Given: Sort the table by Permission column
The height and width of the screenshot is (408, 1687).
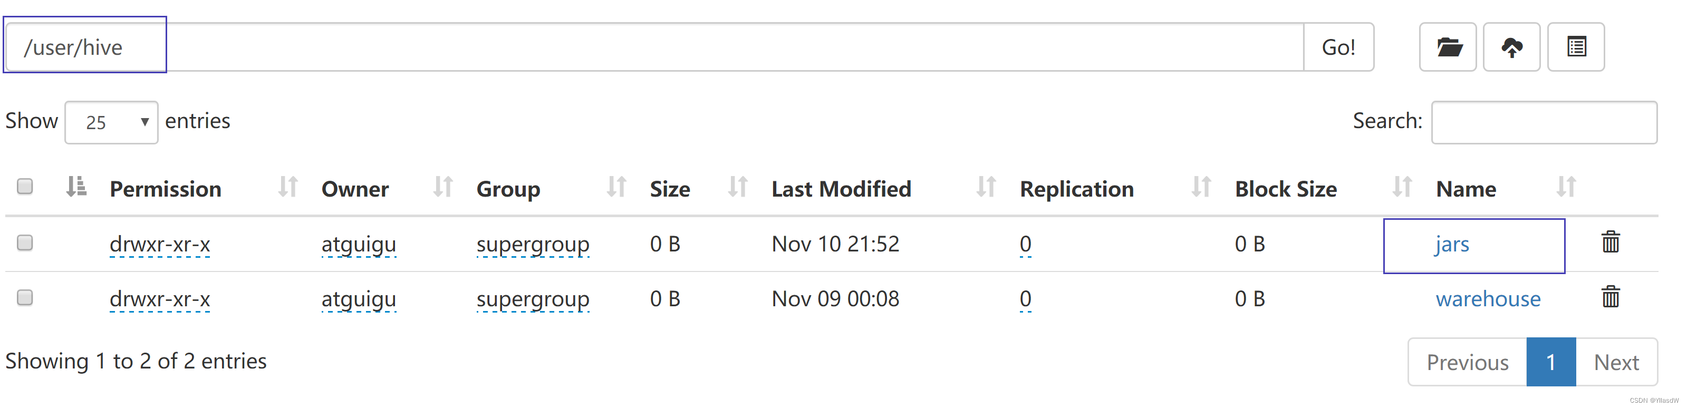Looking at the screenshot, I should click(165, 189).
